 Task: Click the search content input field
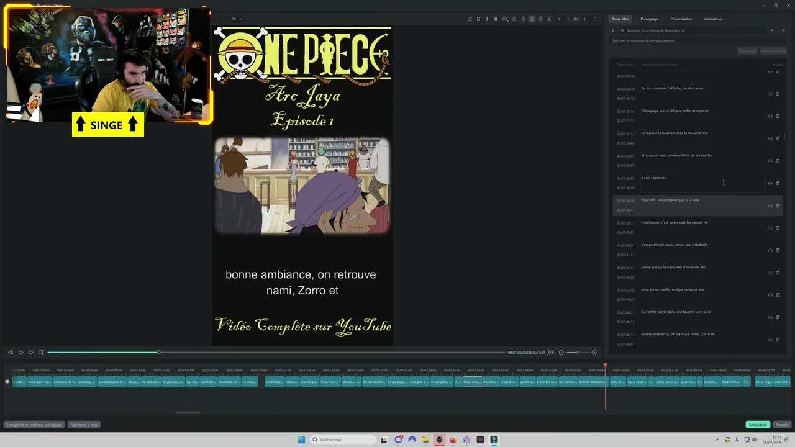tap(693, 30)
